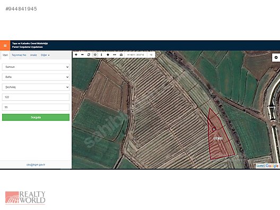Click the coordinates display in toolbar
The height and width of the screenshot is (210, 280).
(136, 55)
